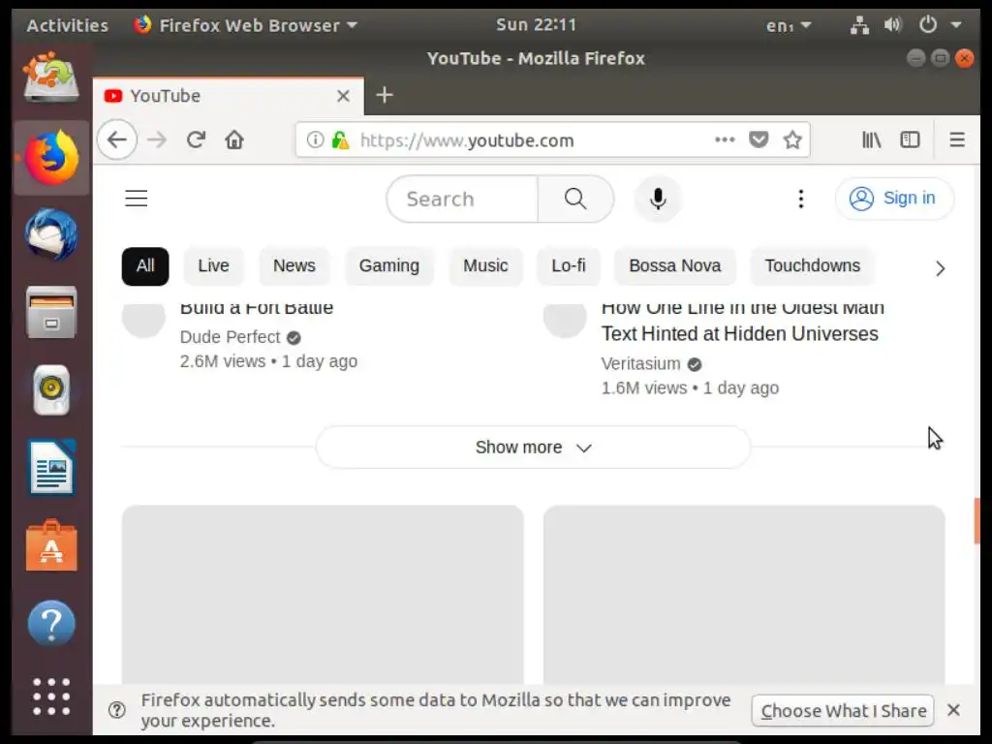The height and width of the screenshot is (744, 992).
Task: Save page to Pocket icon
Action: pos(759,139)
